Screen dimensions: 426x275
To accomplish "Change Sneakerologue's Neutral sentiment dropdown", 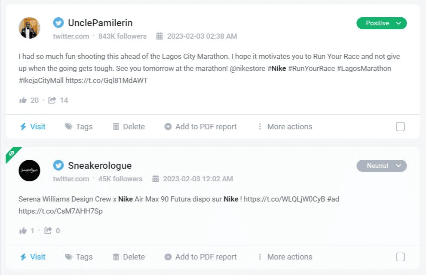I will [x=381, y=165].
